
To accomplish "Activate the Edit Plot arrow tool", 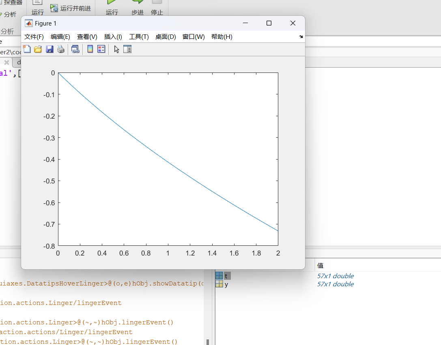I will [116, 49].
